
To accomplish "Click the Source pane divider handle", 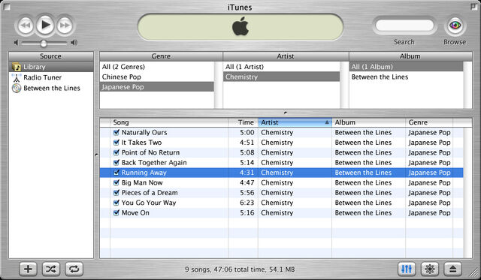I will tap(96, 155).
